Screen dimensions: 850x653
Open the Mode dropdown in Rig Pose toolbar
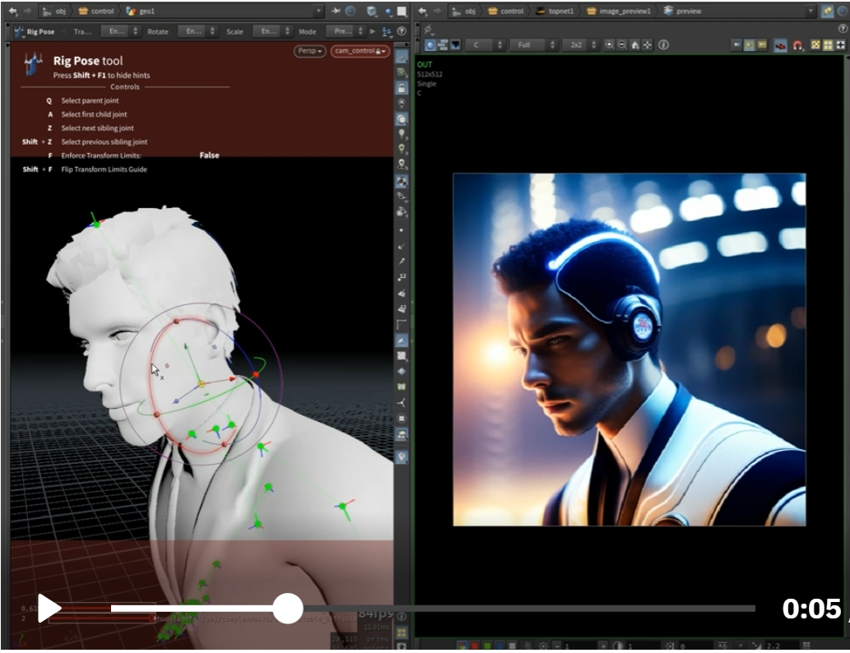coord(346,31)
